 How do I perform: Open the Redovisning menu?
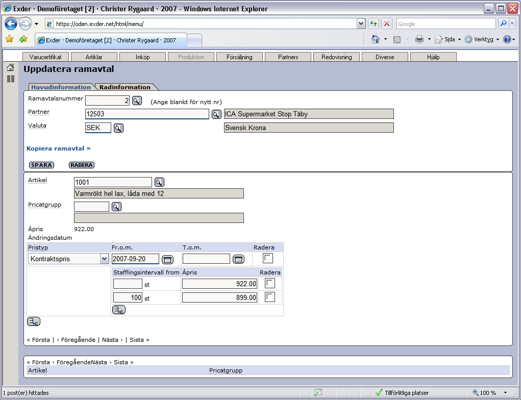[x=337, y=57]
